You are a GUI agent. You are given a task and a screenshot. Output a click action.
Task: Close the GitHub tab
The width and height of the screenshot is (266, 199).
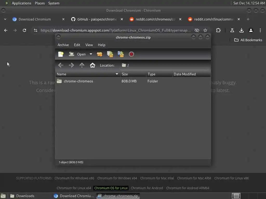122,19
